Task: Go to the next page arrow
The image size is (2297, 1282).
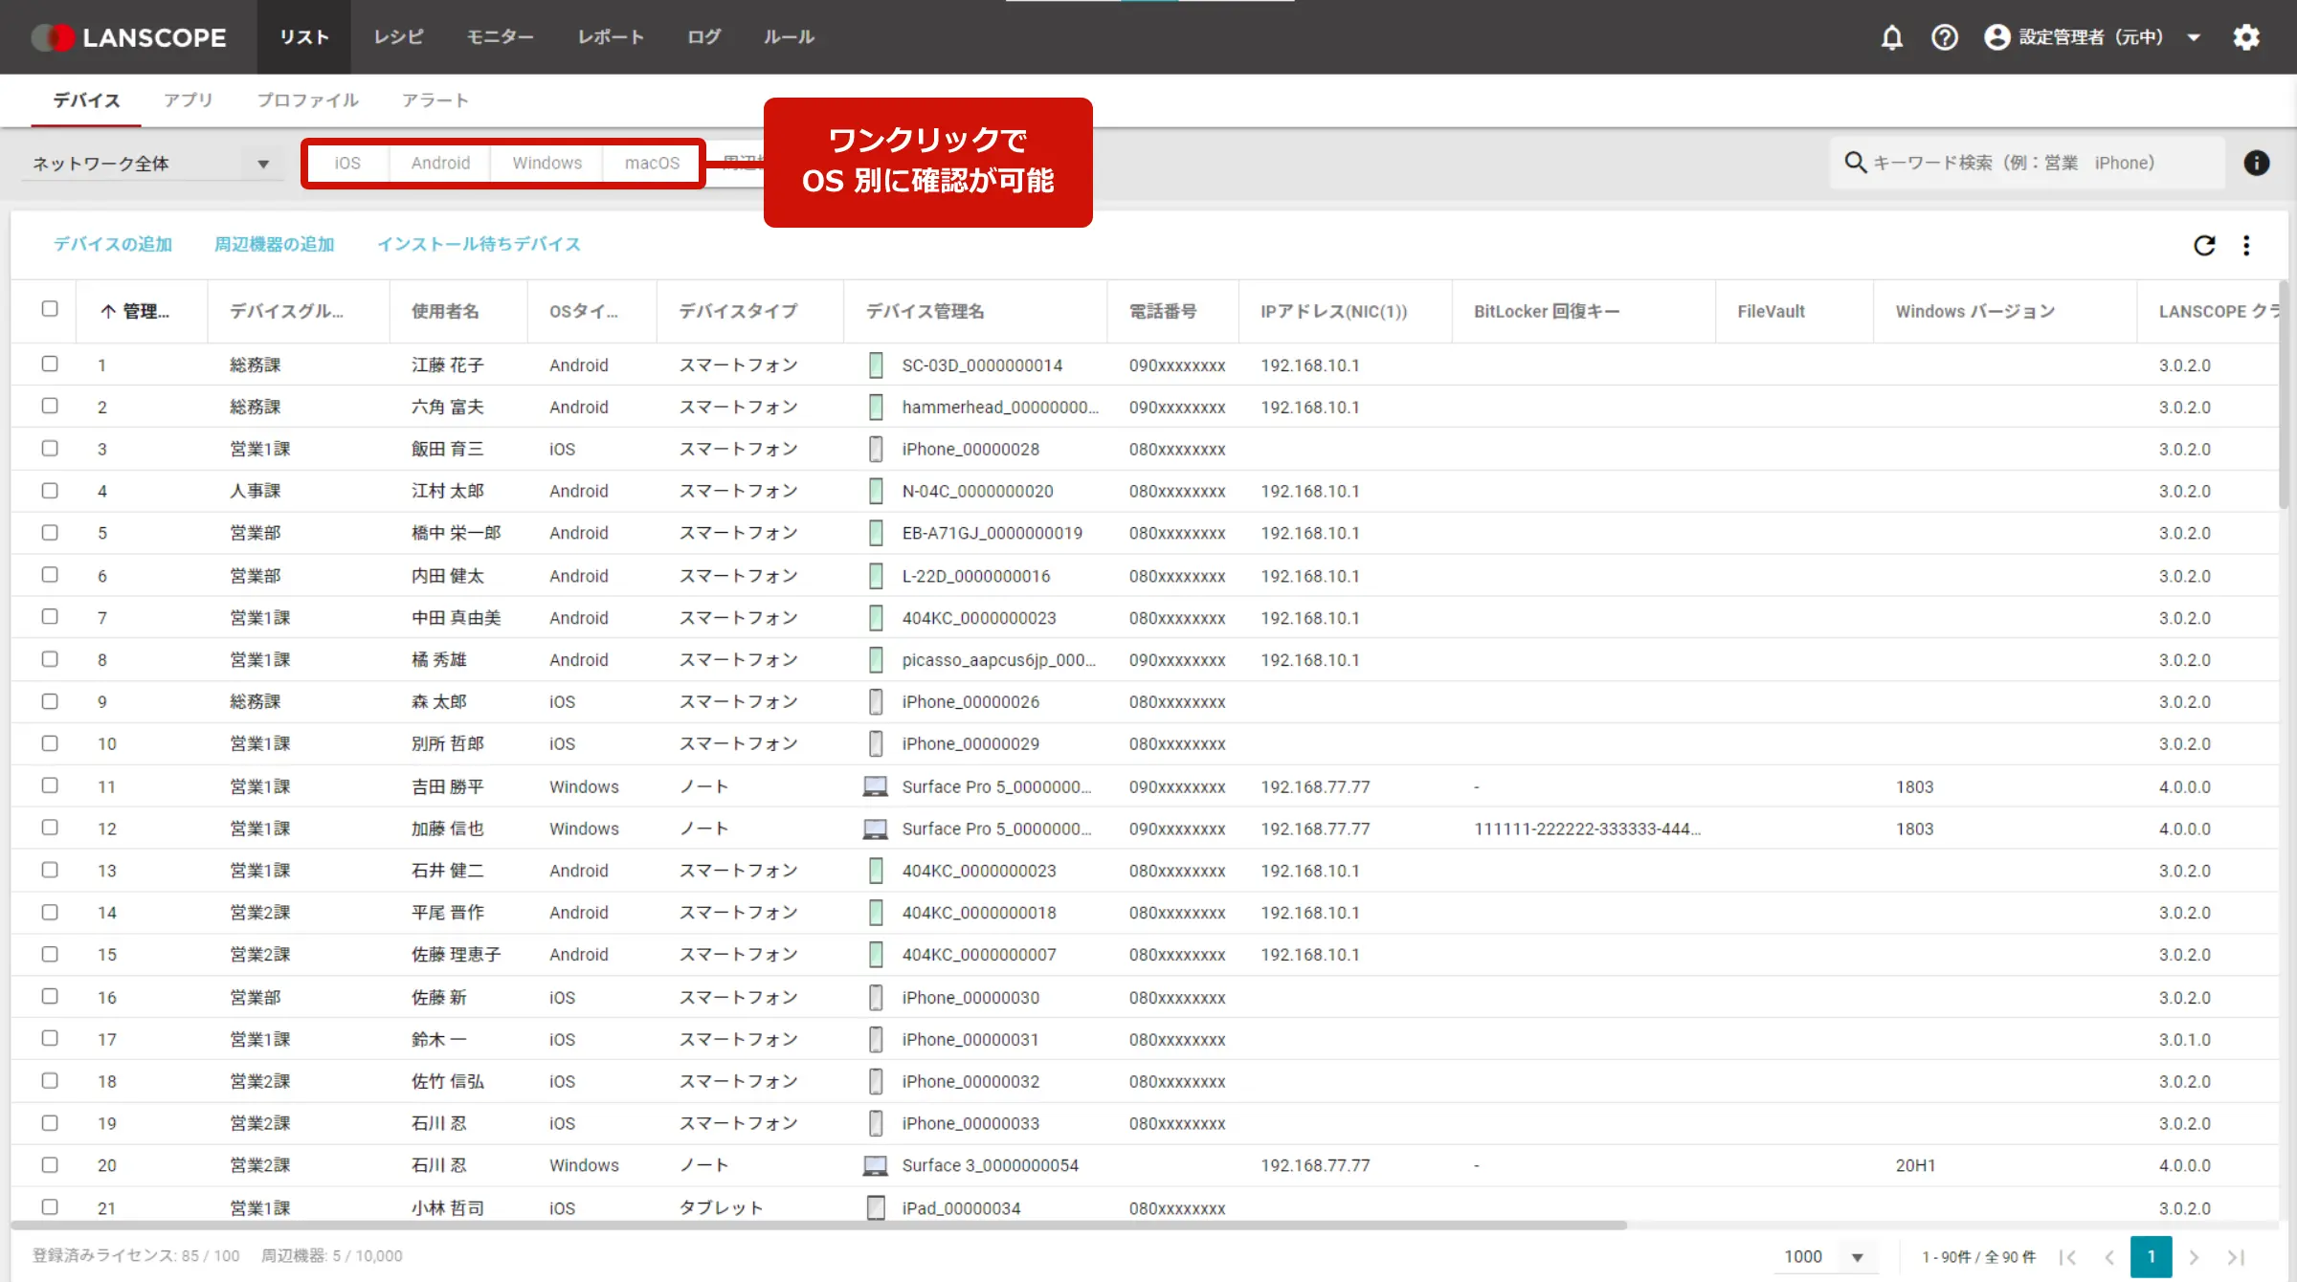Action: click(x=2194, y=1257)
